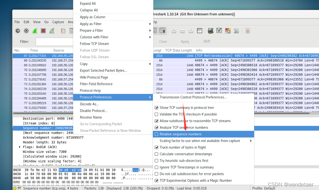Open the Edit menu
Screen dimensions: 319x190
click(27, 22)
